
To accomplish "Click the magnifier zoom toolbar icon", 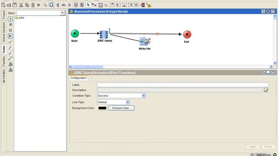I will tap(51, 5).
